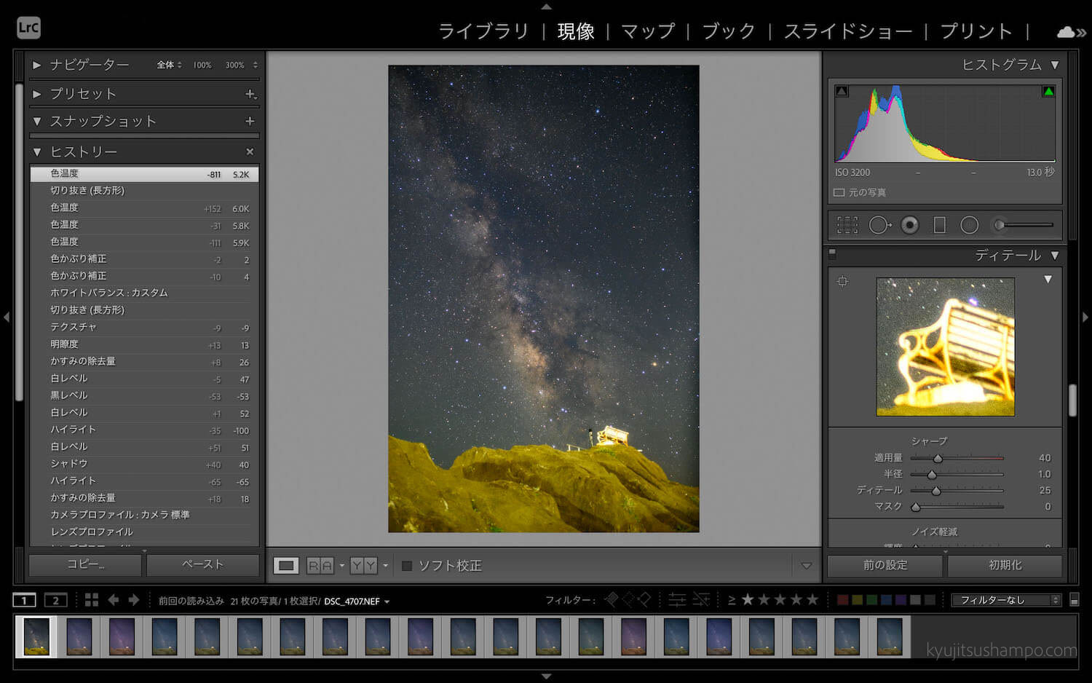This screenshot has width=1092, height=683.
Task: Filter by edited photos icon
Action: click(677, 600)
